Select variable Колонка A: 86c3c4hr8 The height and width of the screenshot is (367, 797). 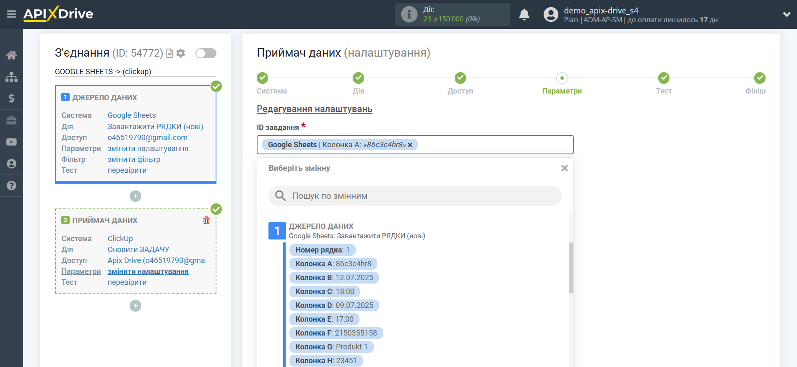pyautogui.click(x=333, y=264)
